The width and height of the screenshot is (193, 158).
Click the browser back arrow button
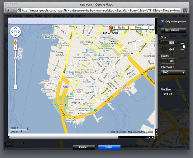(x=8, y=10)
